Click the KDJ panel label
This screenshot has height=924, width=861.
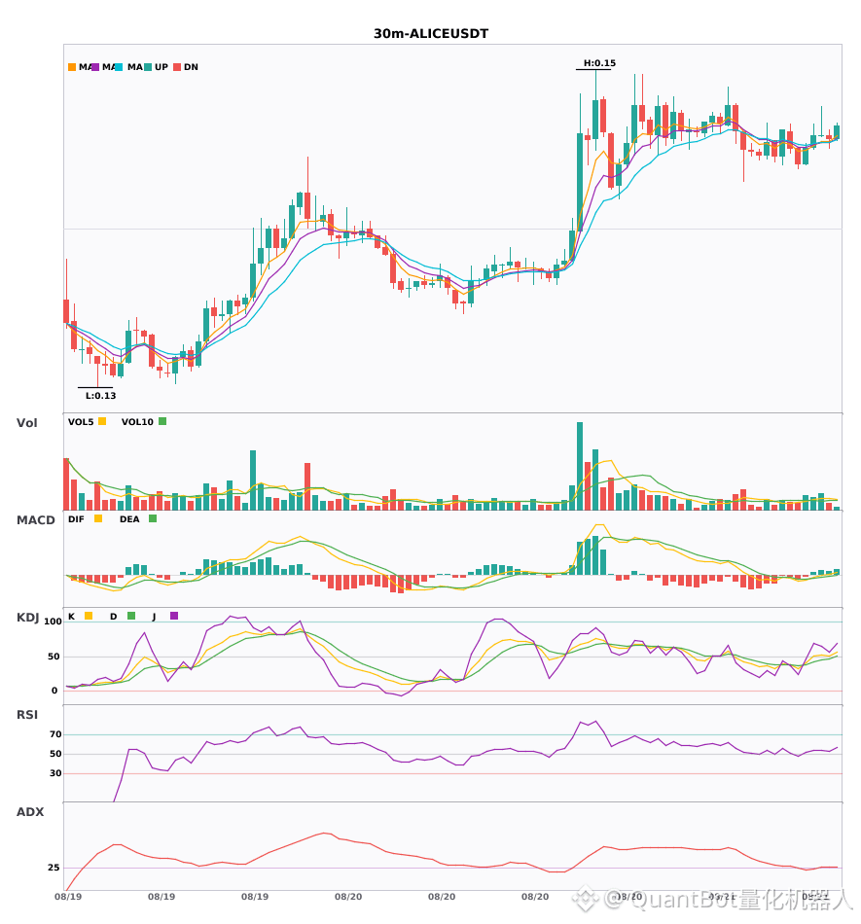[27, 618]
